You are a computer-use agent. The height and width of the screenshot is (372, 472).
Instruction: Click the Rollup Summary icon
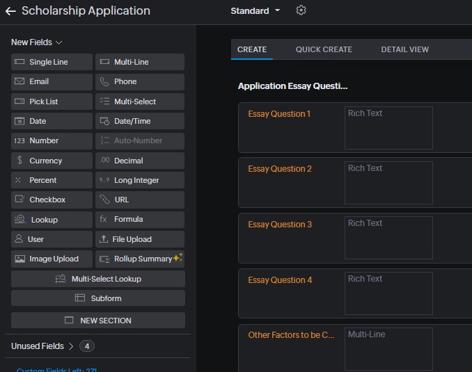click(x=104, y=259)
